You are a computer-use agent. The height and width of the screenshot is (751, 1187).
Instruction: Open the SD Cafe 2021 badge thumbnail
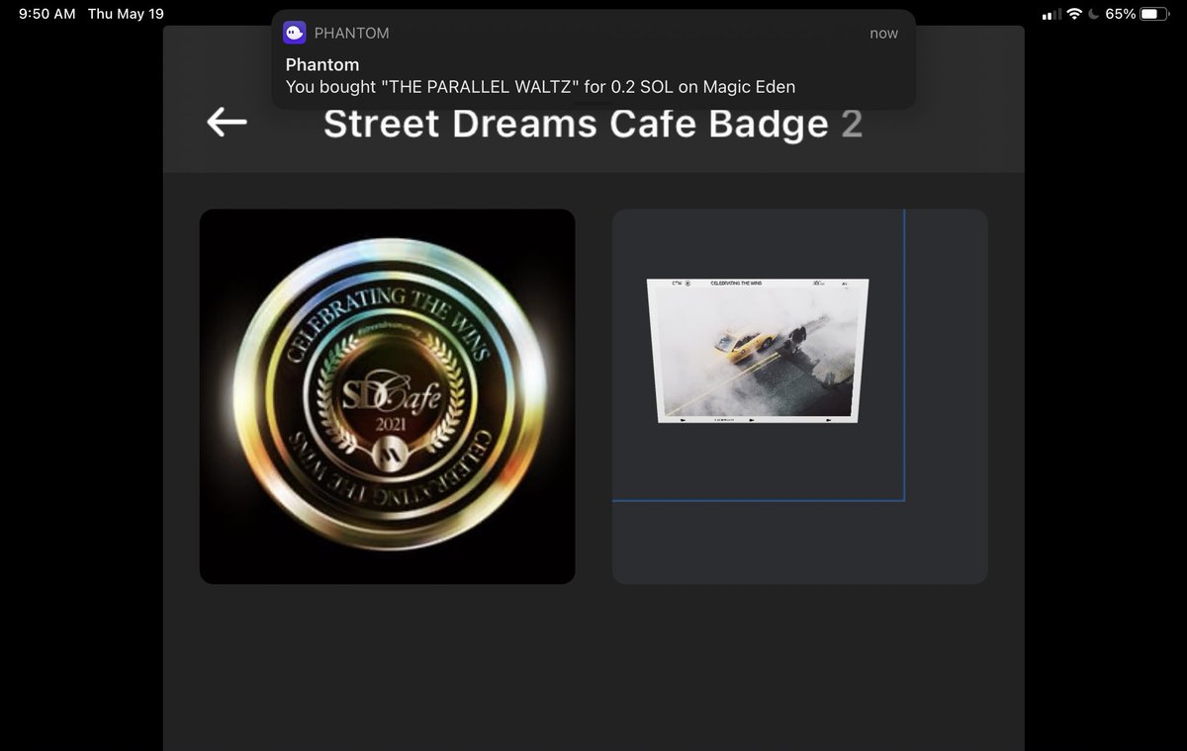pos(388,396)
